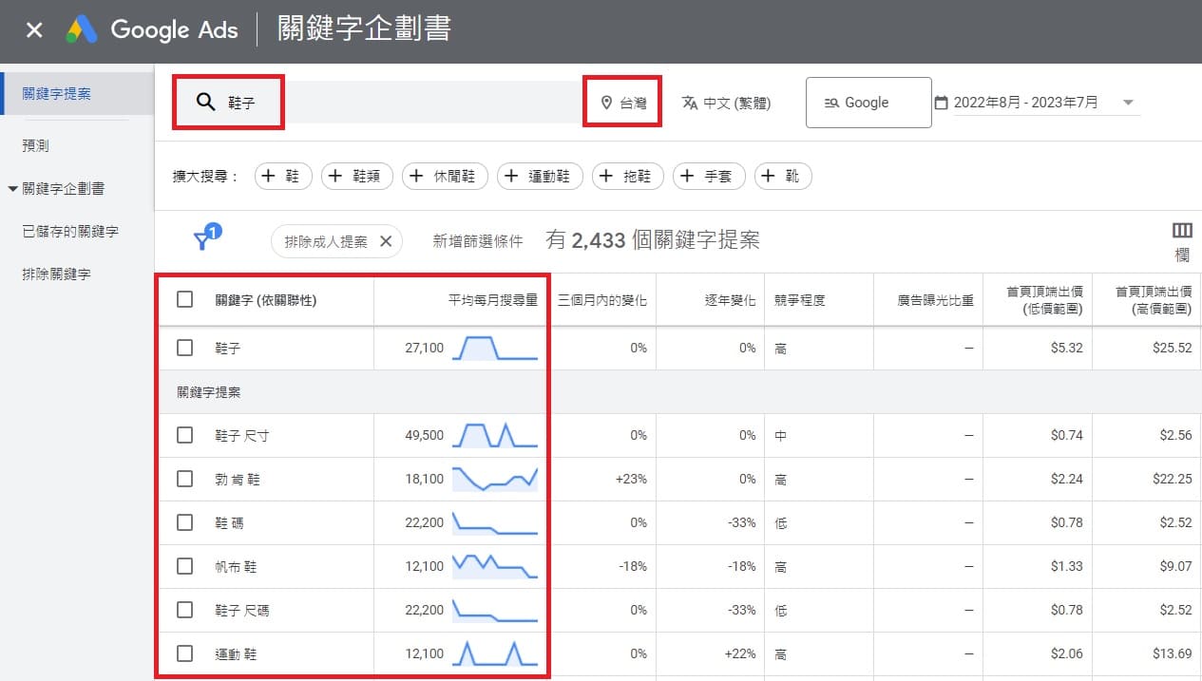This screenshot has width=1202, height=681.
Task: Sort by 首頁頂端出價 (高價範圍) header
Action: pos(1154,300)
